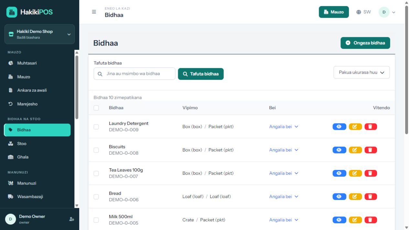Click the Vipimo column header
The height and width of the screenshot is (230, 409).
pyautogui.click(x=190, y=108)
